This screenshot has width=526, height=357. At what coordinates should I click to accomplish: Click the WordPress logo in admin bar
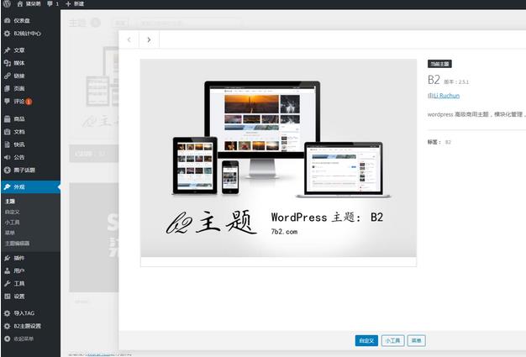(6, 4)
